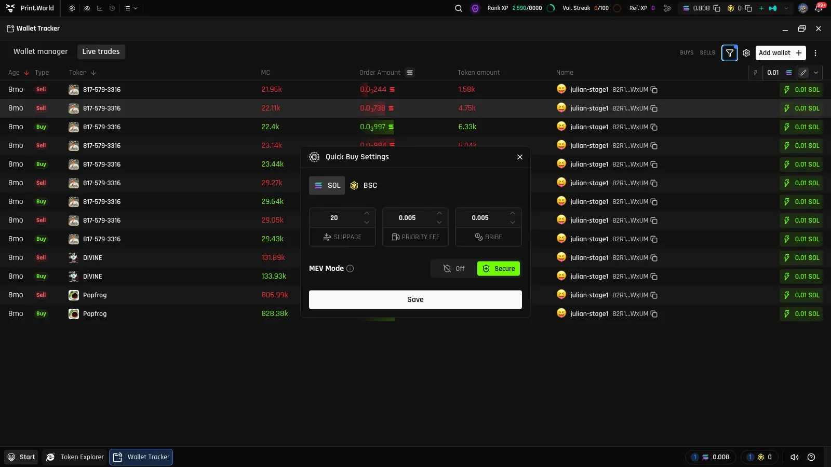
Task: Click the Save button in Quick Buy Settings
Action: pos(415,300)
